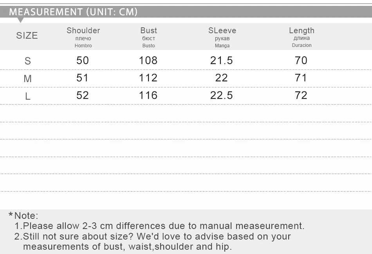Click the bust value 116 for size L
This screenshot has width=372, height=254.
[x=148, y=95]
